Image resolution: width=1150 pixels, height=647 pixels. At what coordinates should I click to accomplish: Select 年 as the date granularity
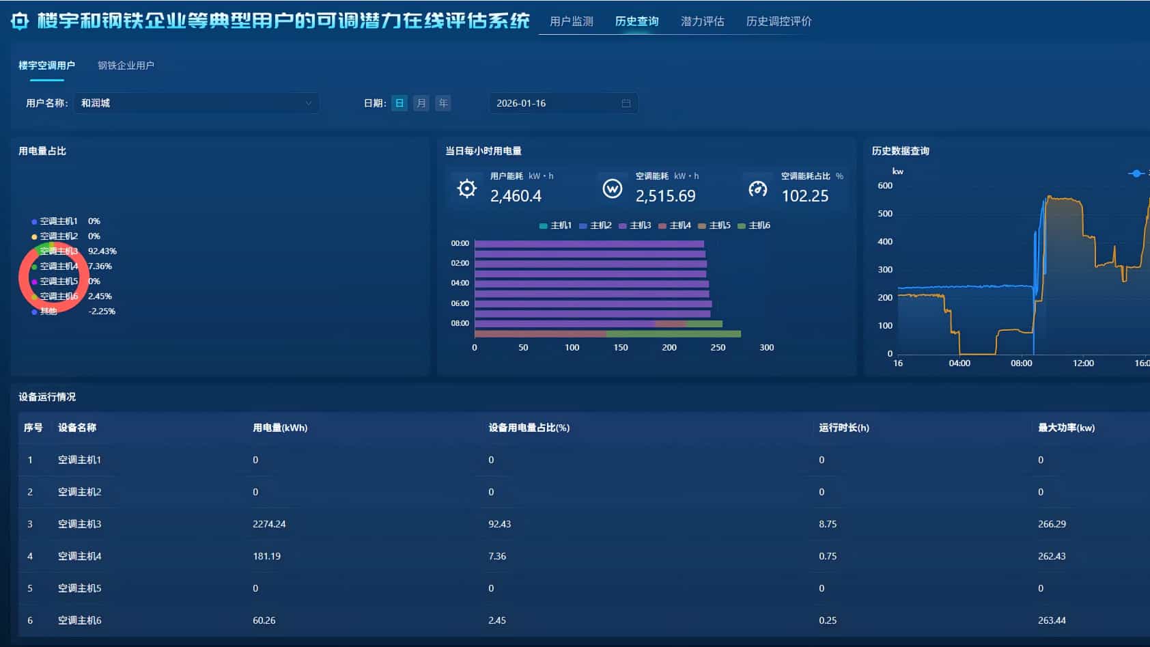pos(443,102)
